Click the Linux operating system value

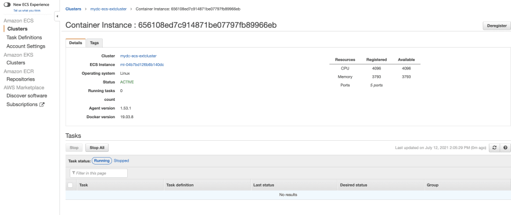pos(125,74)
